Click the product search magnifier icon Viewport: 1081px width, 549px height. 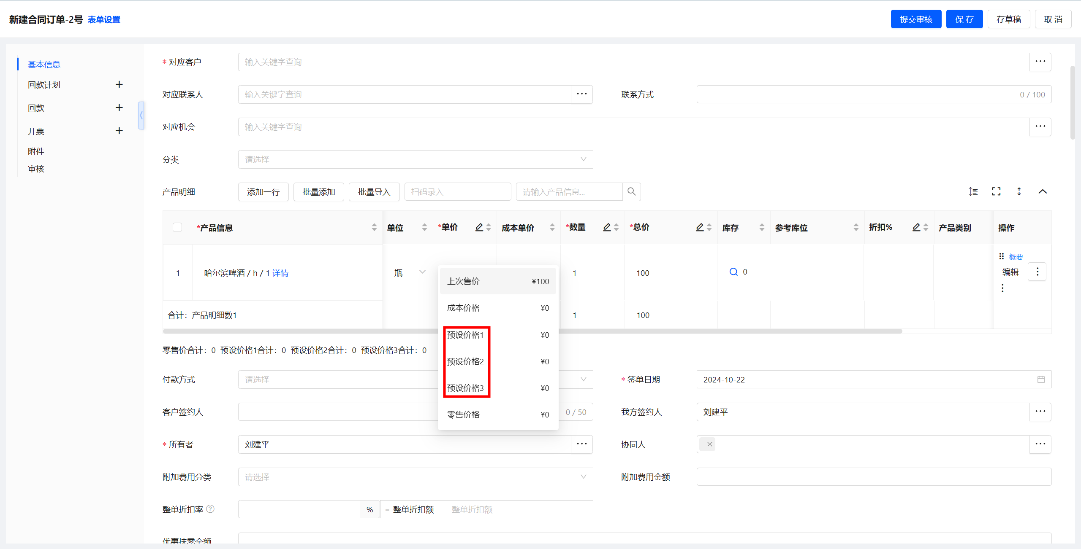click(631, 192)
